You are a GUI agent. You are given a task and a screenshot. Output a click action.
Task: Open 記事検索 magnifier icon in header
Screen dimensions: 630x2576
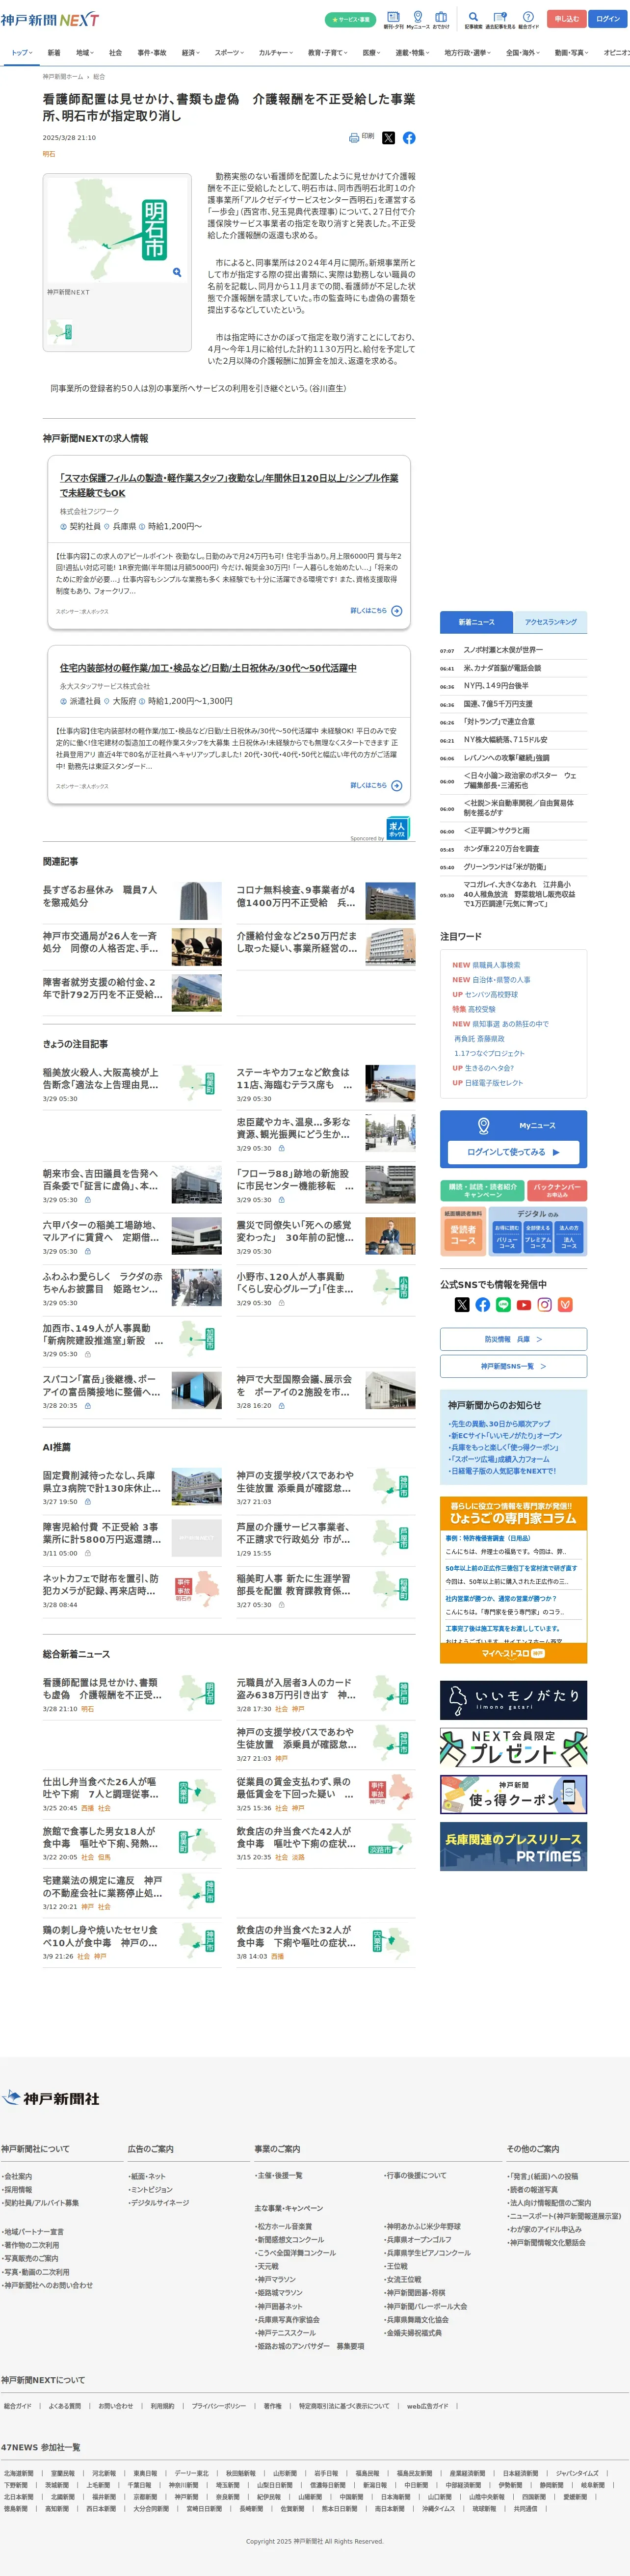coord(473,19)
